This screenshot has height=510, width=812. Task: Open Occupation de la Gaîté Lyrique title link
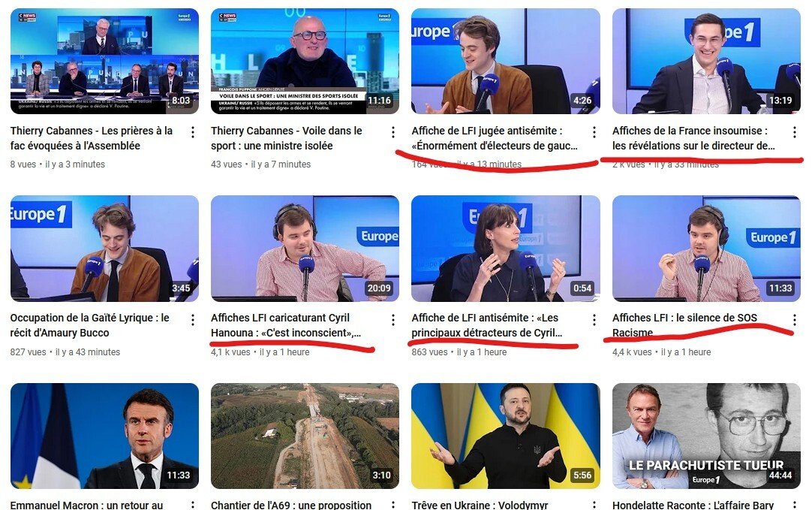(89, 325)
